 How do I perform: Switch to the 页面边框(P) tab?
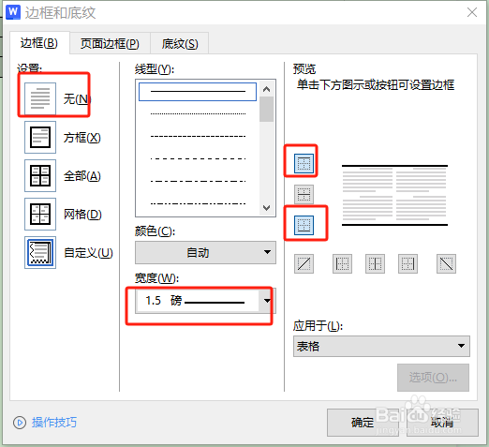point(110,43)
